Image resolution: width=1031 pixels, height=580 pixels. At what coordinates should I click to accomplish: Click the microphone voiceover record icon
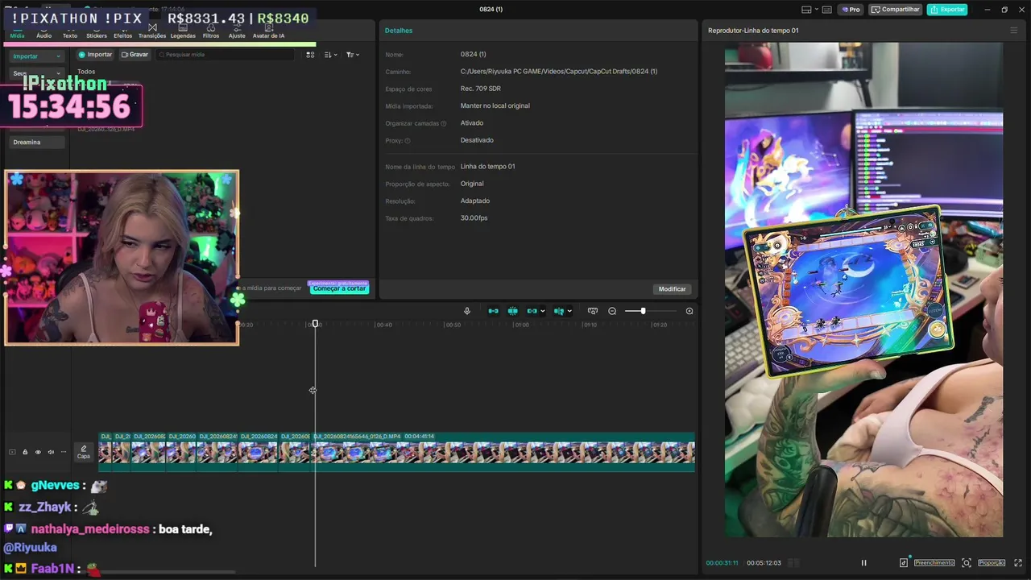coord(467,311)
